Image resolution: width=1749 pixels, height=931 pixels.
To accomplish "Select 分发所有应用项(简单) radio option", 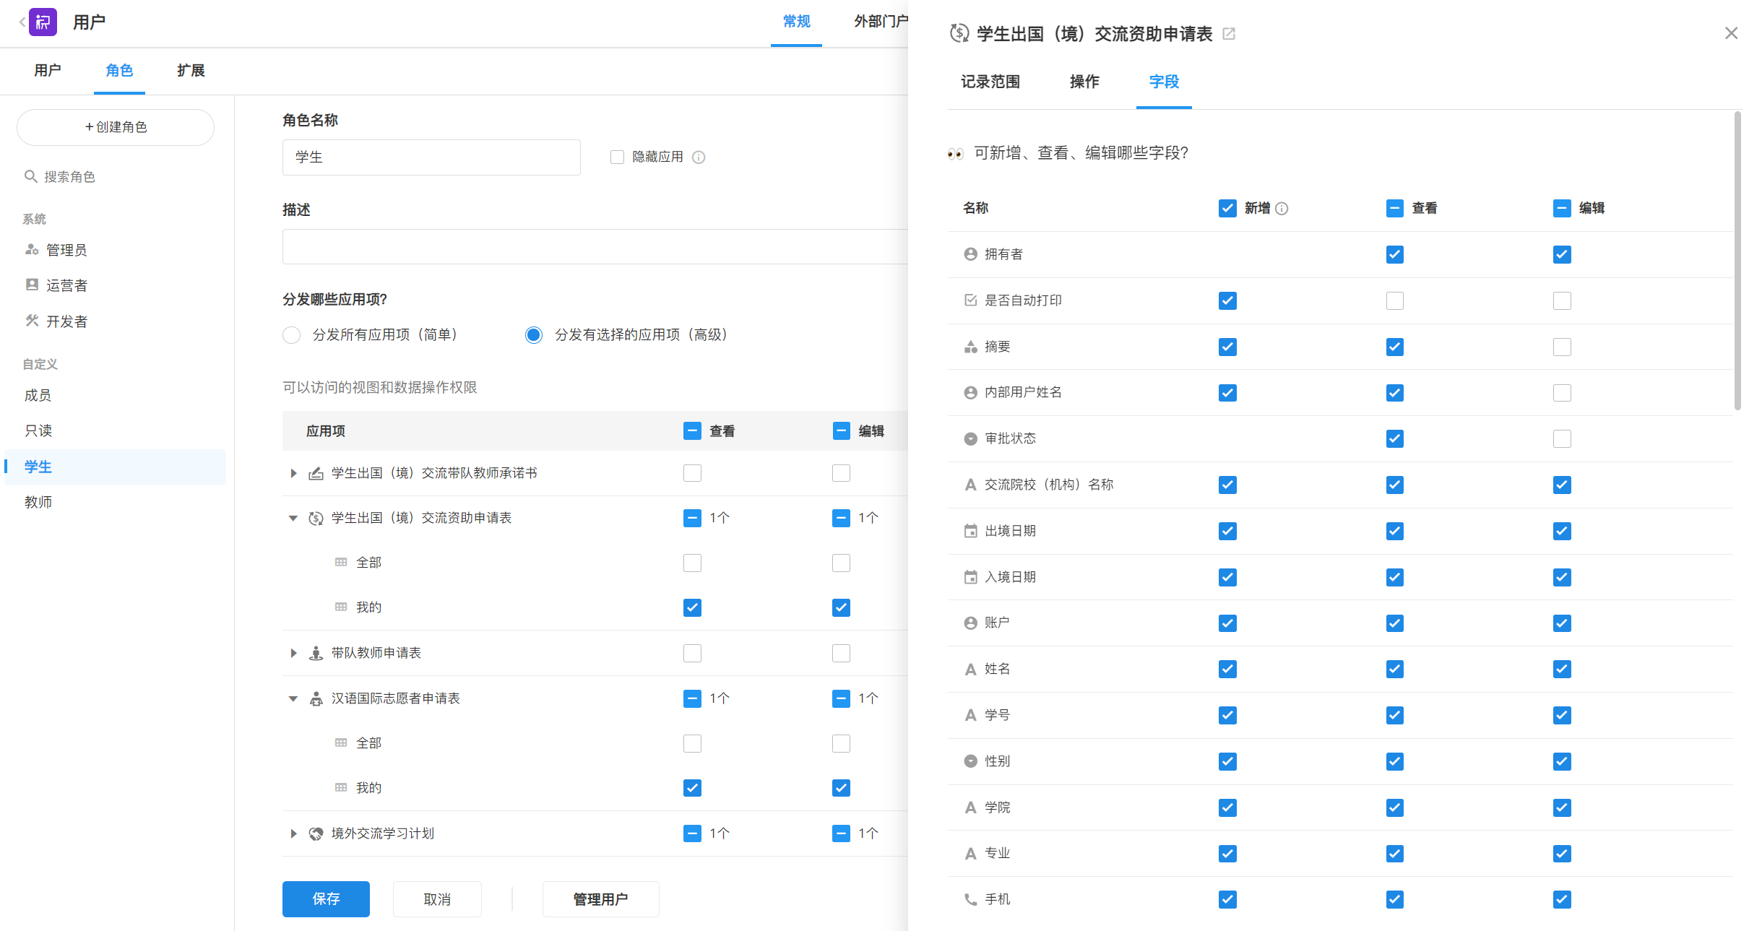I will 291,335.
